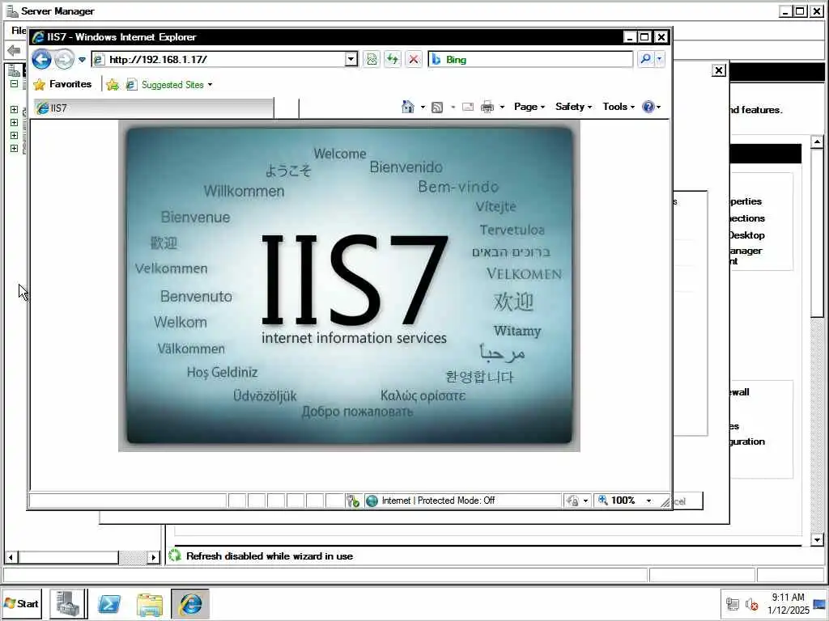The image size is (829, 621).
Task: Refresh the page with the green arrows
Action: point(393,59)
